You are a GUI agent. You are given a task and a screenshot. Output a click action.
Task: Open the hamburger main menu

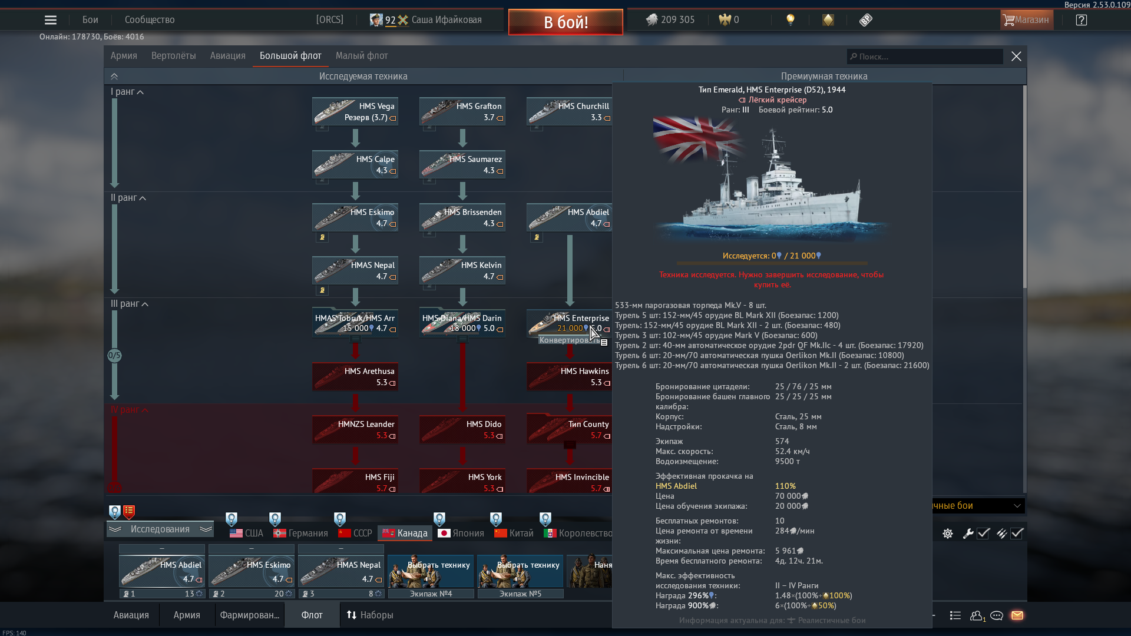51,20
